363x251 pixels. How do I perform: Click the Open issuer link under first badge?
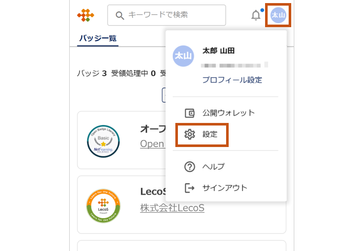(152, 143)
